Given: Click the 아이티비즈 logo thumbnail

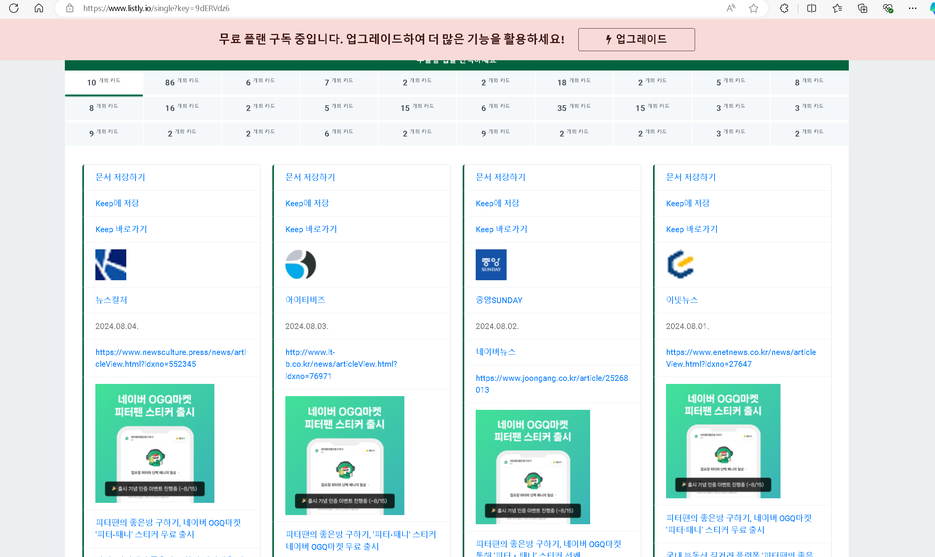Looking at the screenshot, I should (x=301, y=265).
